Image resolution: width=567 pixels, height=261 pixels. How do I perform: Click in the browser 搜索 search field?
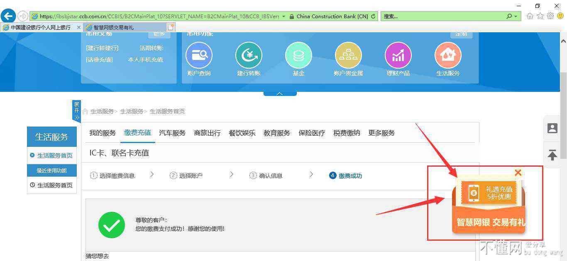point(442,17)
